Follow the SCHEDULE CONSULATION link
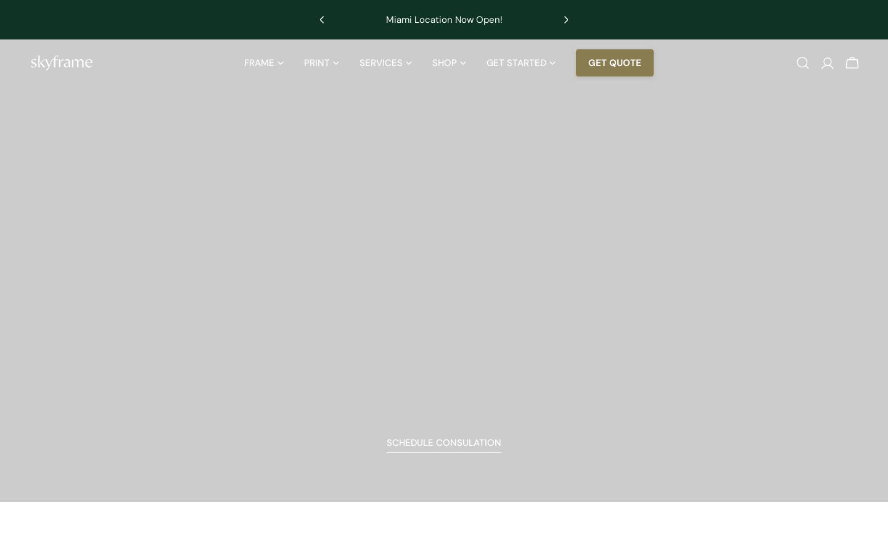The height and width of the screenshot is (555, 888). coord(444,443)
